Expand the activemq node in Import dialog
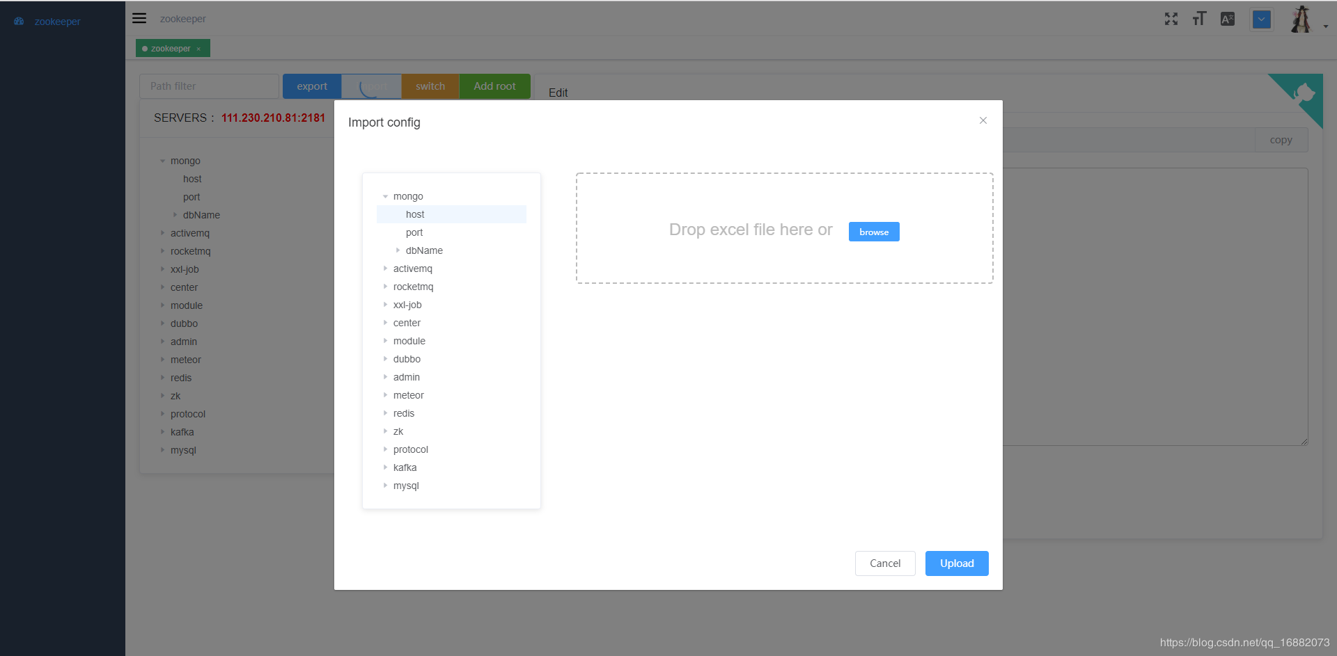Viewport: 1337px width, 656px height. click(x=386, y=269)
